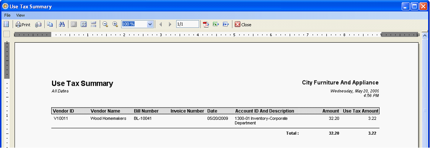
Task: Click City Furniture And Appliance heading
Action: tap(340, 82)
